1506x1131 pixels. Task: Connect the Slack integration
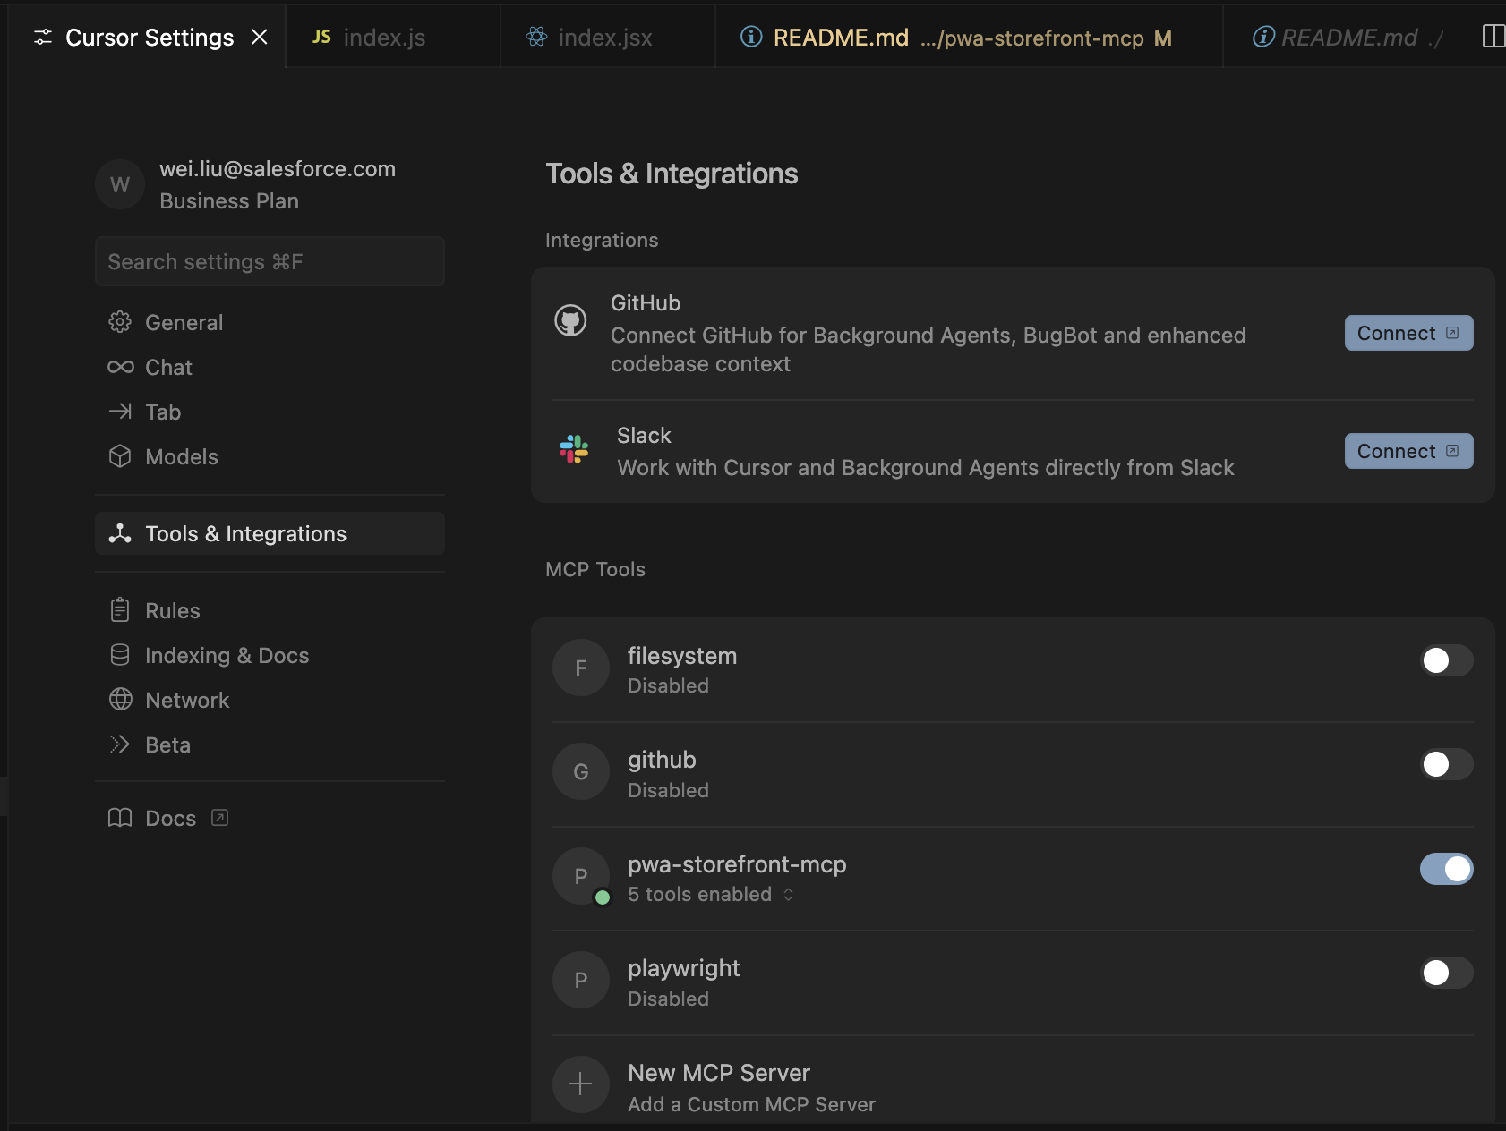(1408, 451)
